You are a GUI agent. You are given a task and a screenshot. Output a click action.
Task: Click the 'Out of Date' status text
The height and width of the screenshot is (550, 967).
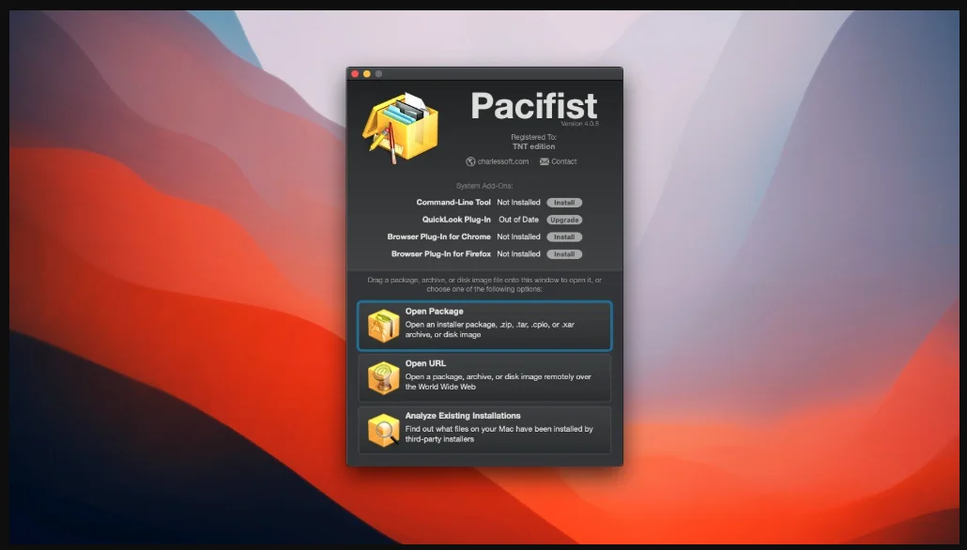pyautogui.click(x=518, y=220)
